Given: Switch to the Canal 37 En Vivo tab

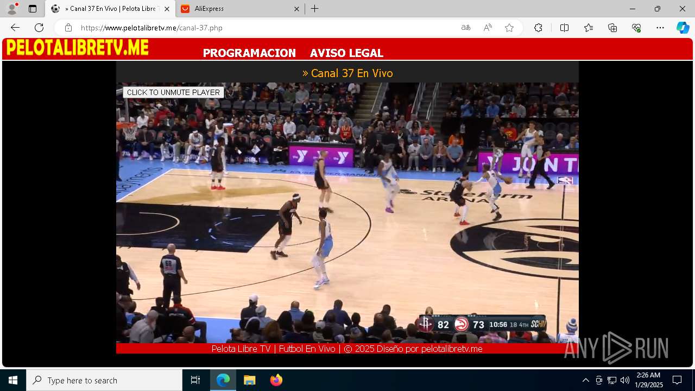Looking at the screenshot, I should point(110,9).
